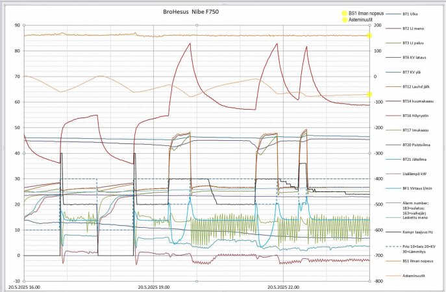Select the left axis value 50
The image size is (446, 292).
(18, 128)
